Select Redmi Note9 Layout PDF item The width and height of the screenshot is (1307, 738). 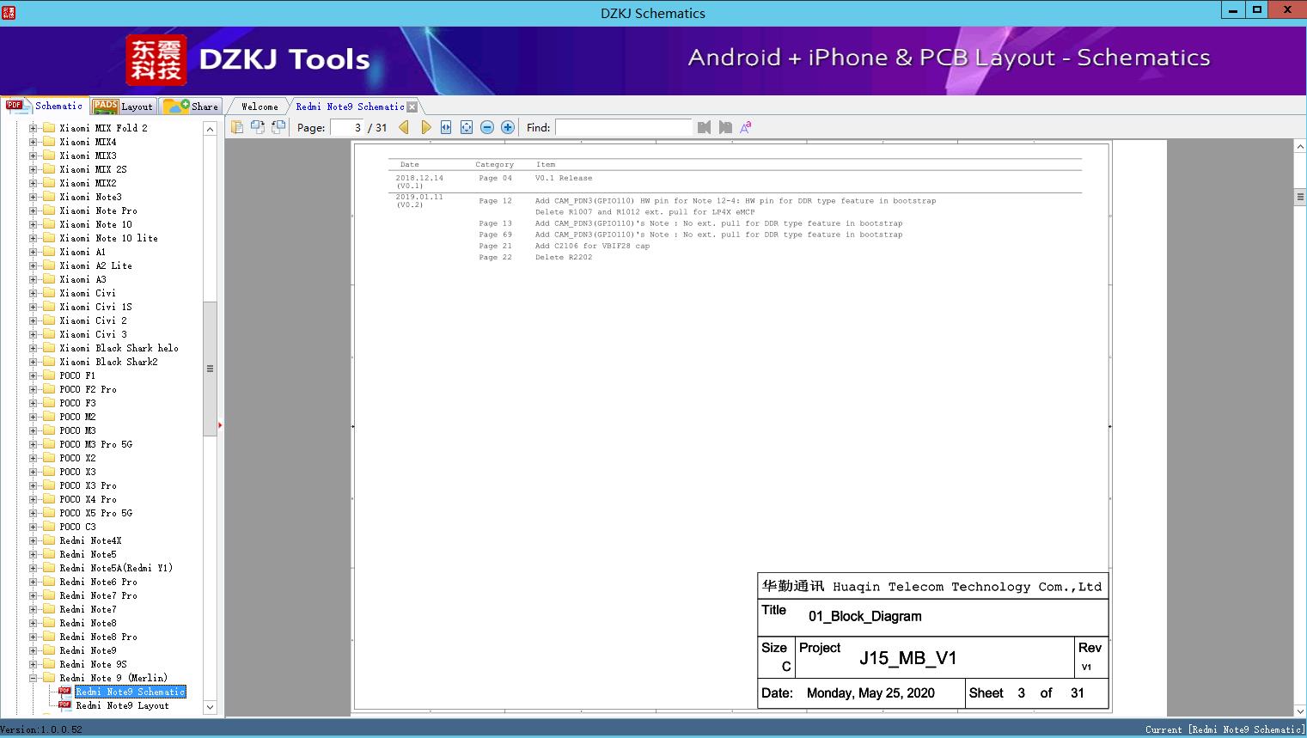pos(122,705)
